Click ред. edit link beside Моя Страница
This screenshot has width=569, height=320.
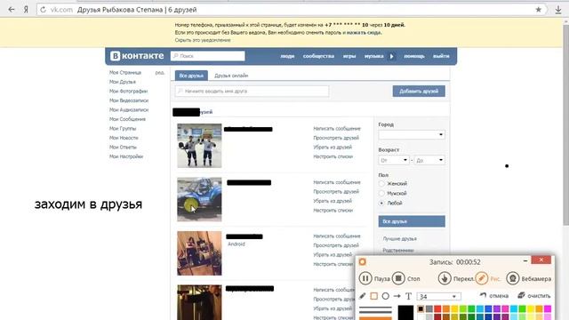click(x=160, y=73)
